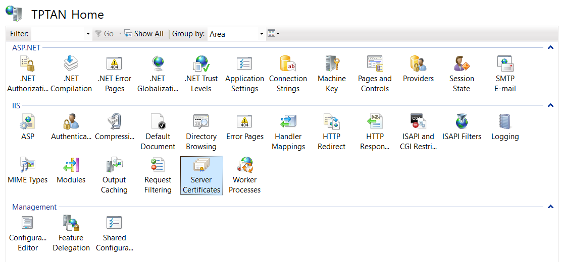Collapse the Management group section

pos(550,207)
